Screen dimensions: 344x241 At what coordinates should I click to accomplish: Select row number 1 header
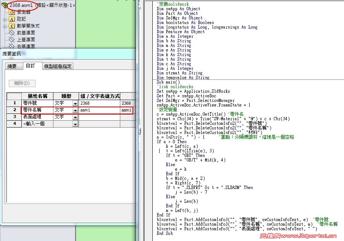click(x=14, y=103)
